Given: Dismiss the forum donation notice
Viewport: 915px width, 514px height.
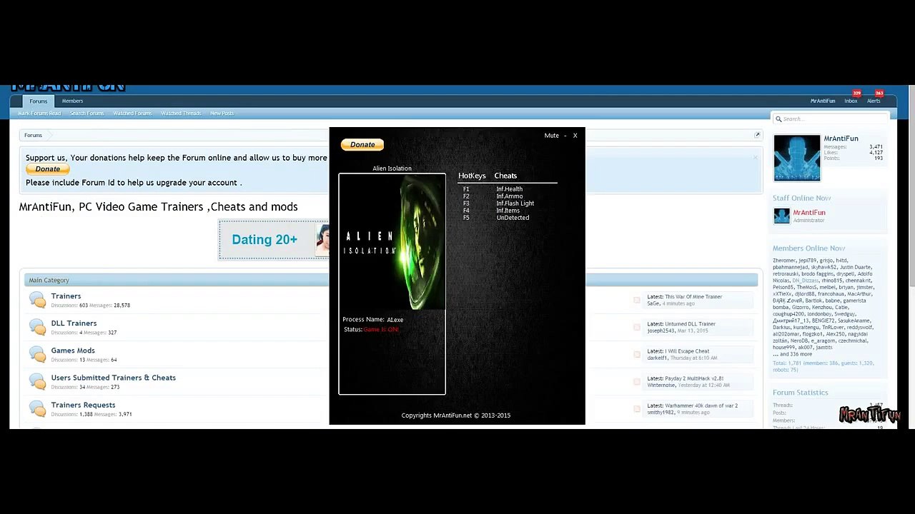Looking at the screenshot, I should pyautogui.click(x=755, y=157).
